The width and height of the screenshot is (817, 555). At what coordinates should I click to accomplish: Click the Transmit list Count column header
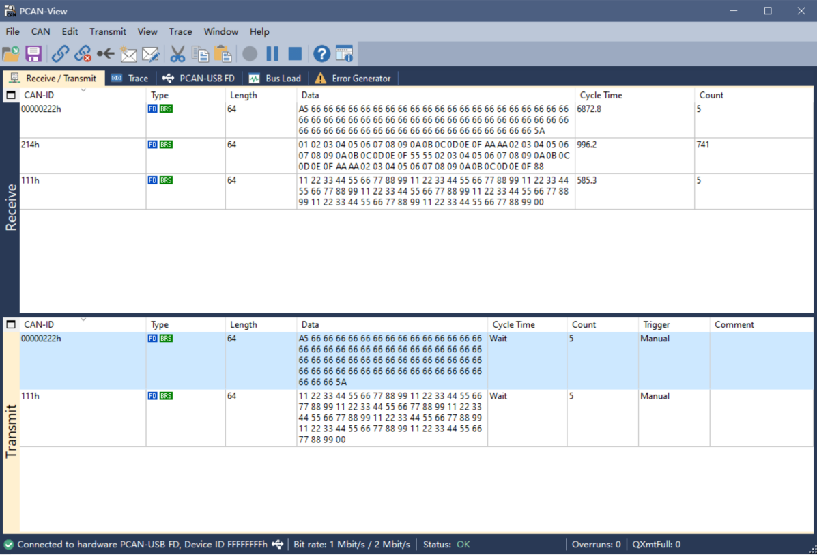[603, 325]
